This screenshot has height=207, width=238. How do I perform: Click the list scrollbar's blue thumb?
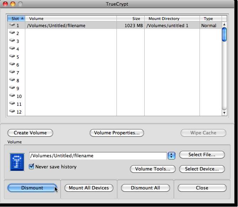[224, 34]
